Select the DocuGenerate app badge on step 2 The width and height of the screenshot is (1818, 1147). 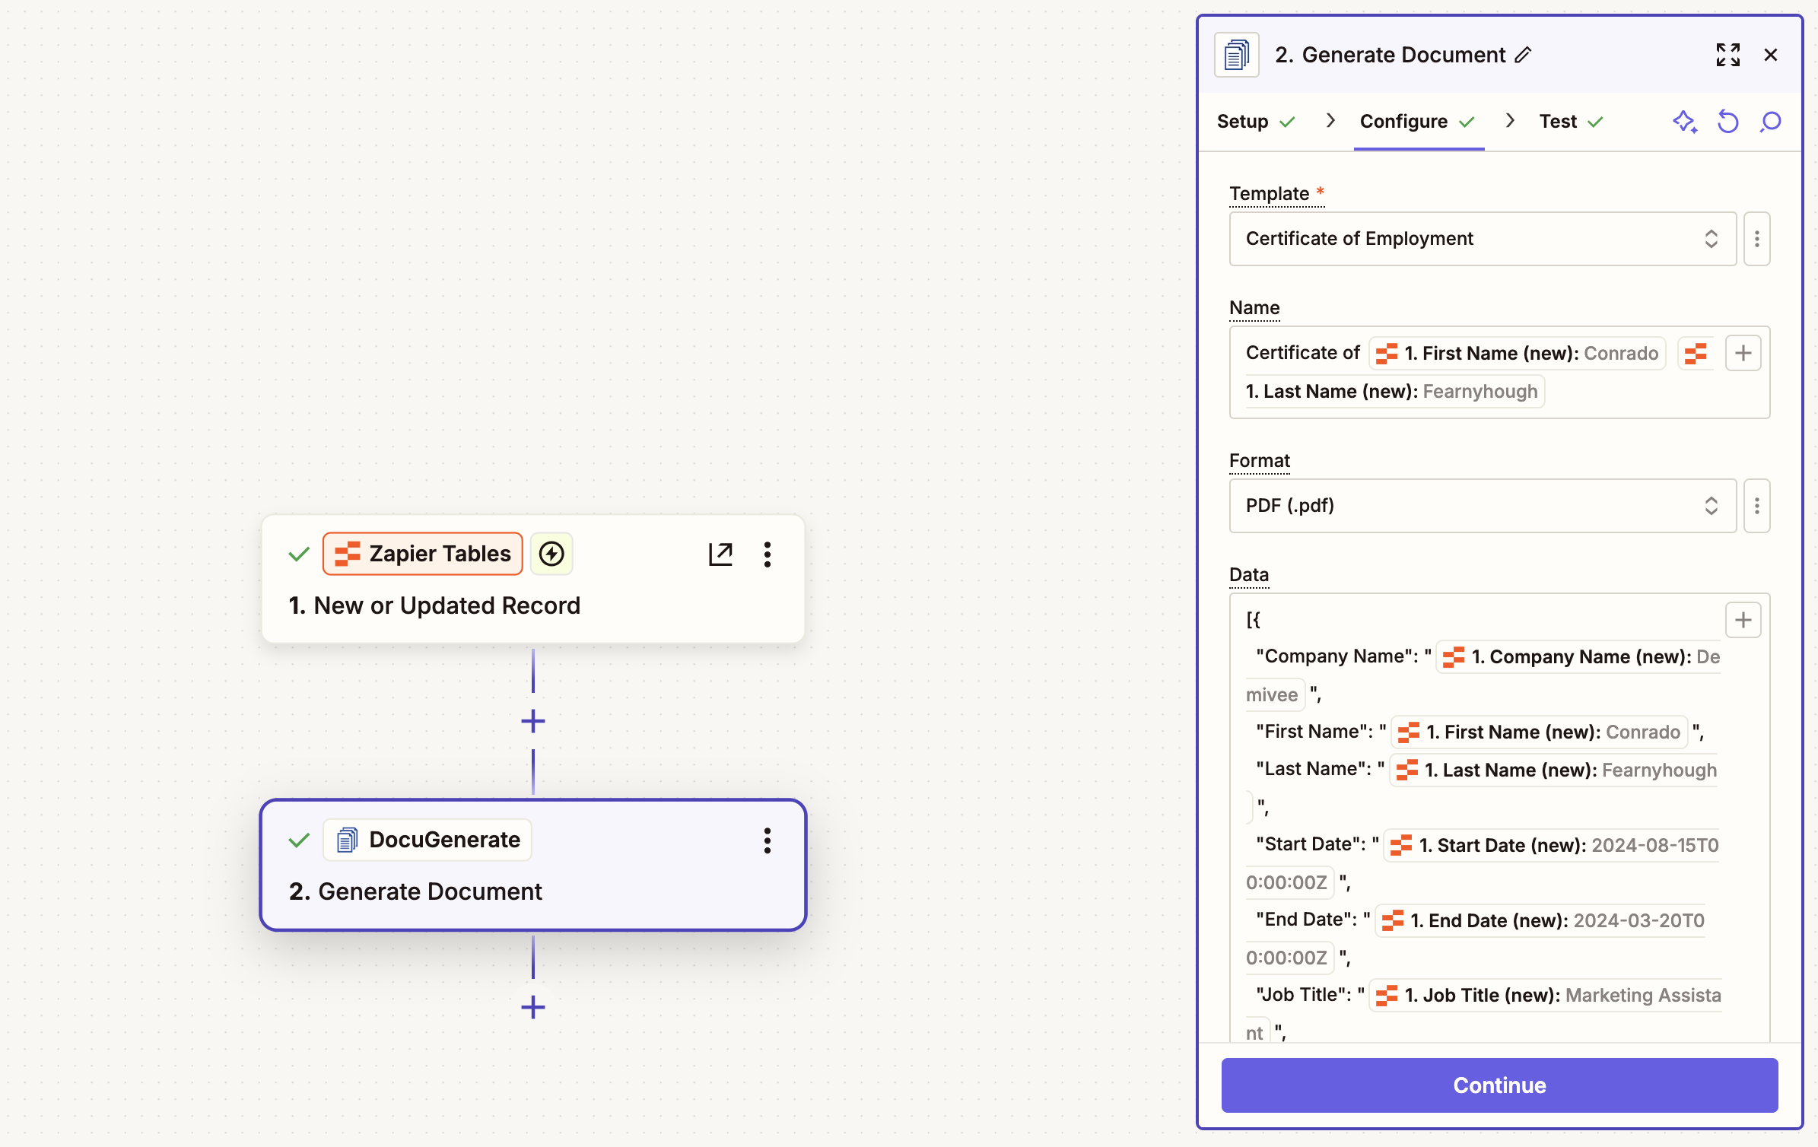[427, 840]
